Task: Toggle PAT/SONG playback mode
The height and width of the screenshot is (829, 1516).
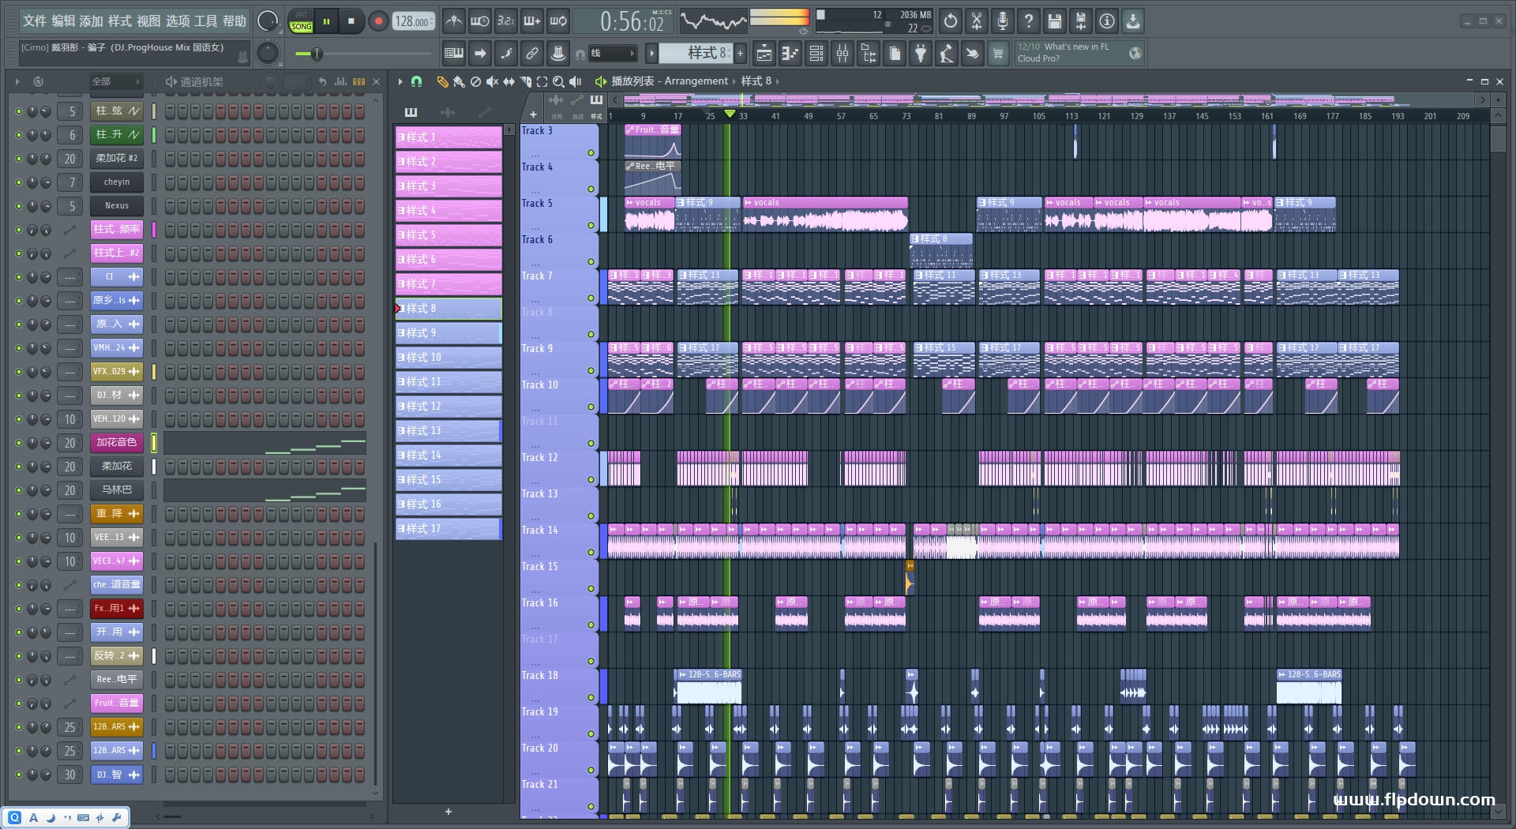Action: point(301,21)
